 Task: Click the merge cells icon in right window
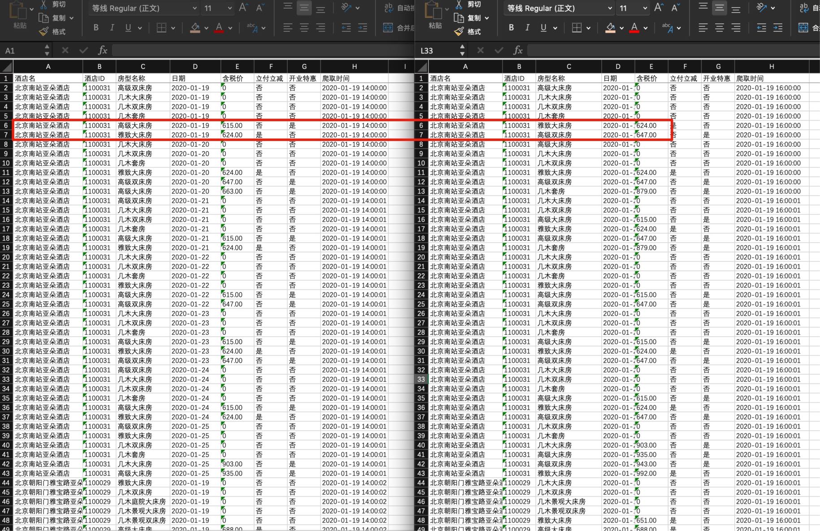tap(803, 28)
